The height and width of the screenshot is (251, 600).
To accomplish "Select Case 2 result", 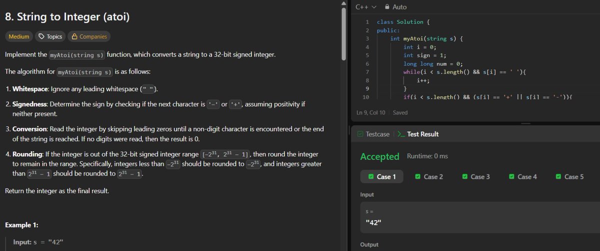I will click(429, 176).
